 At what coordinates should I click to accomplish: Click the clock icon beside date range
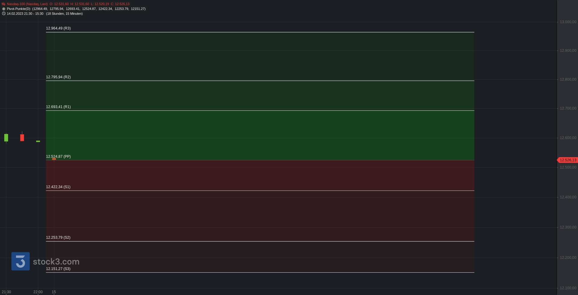pos(4,14)
